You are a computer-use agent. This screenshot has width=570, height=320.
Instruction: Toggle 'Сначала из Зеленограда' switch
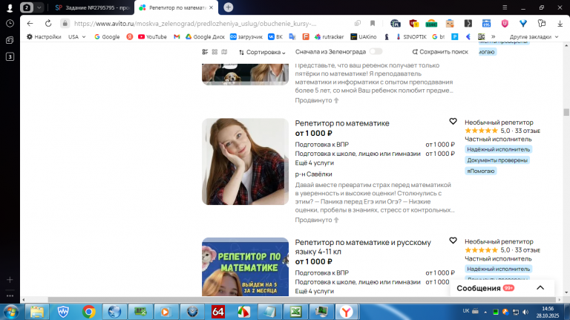pos(376,52)
